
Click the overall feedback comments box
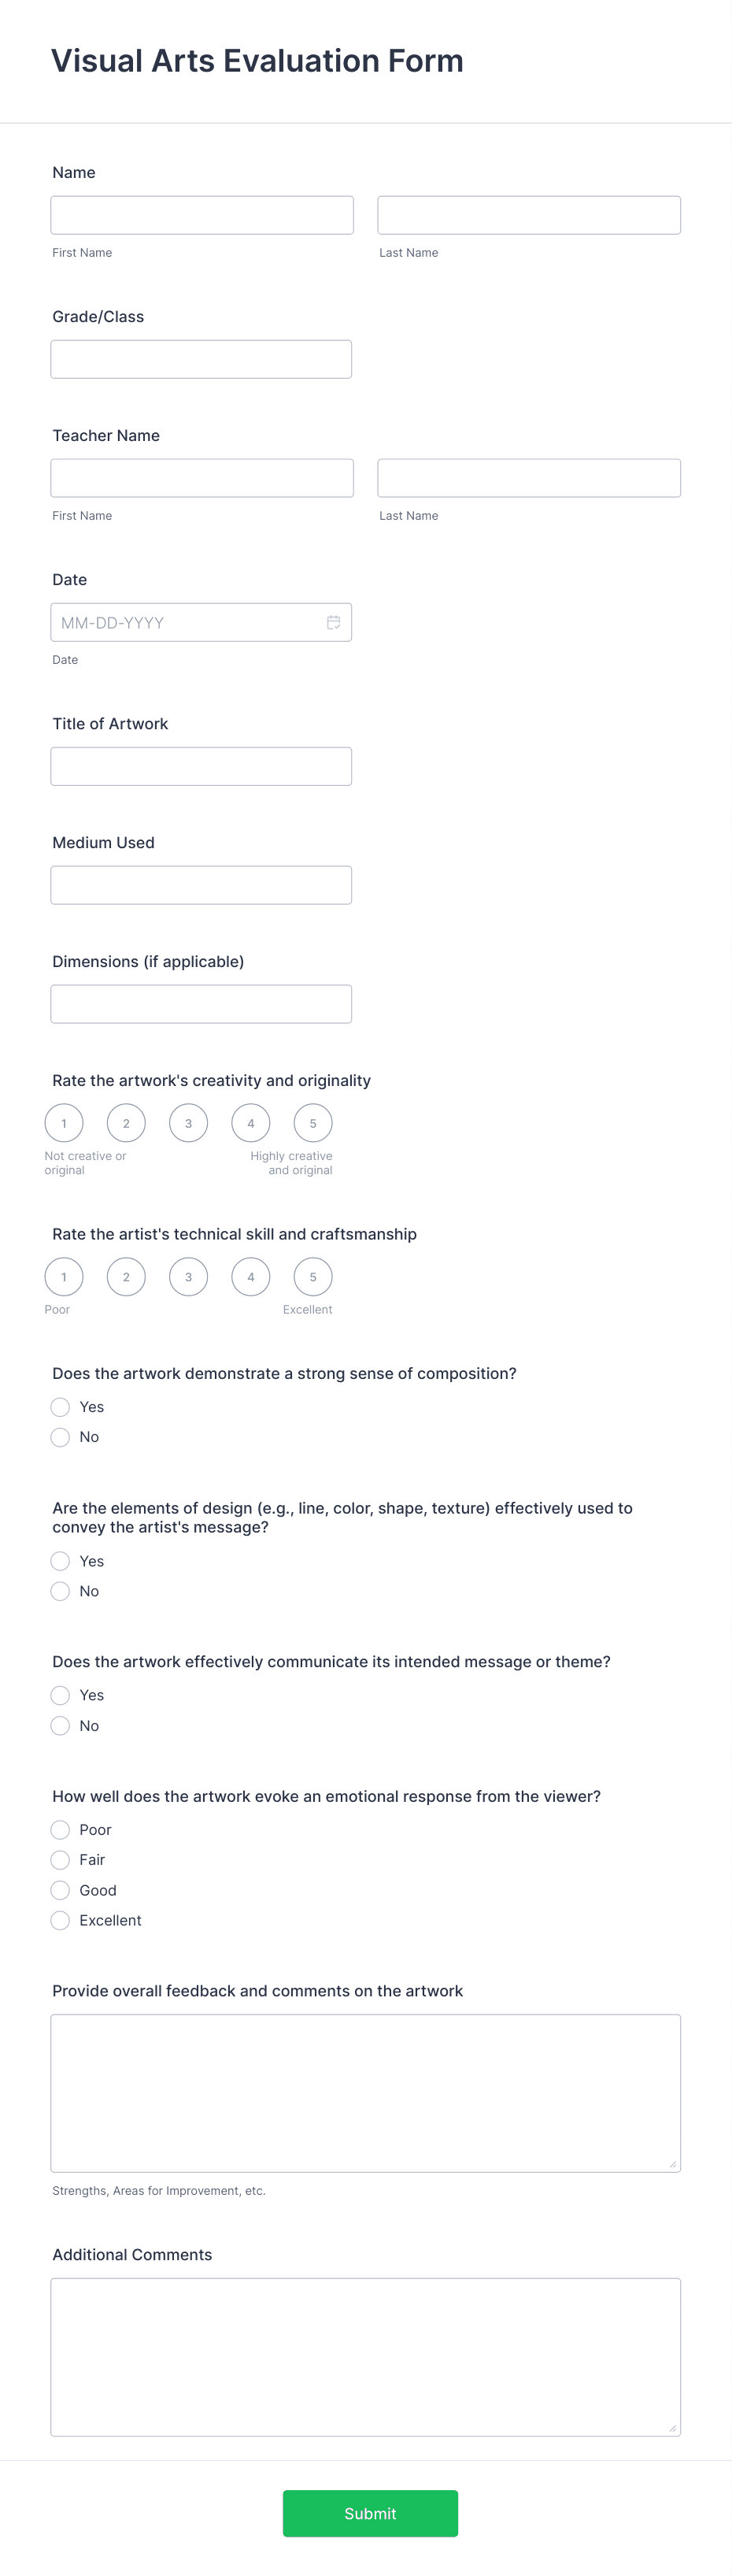click(x=365, y=2090)
